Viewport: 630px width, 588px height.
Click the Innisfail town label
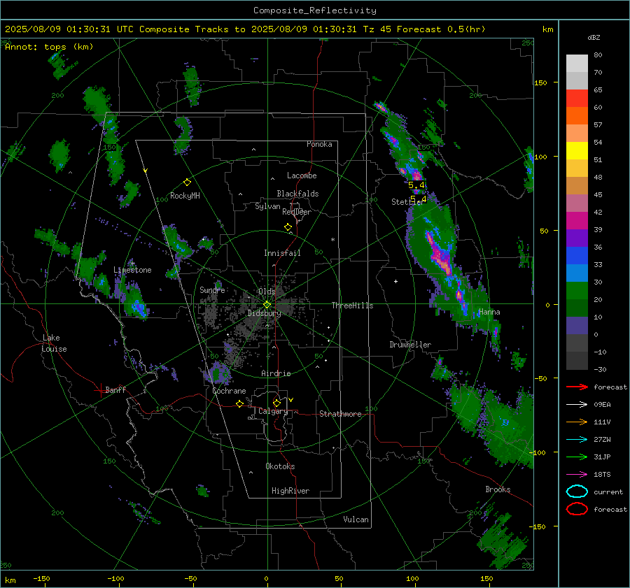pyautogui.click(x=282, y=253)
